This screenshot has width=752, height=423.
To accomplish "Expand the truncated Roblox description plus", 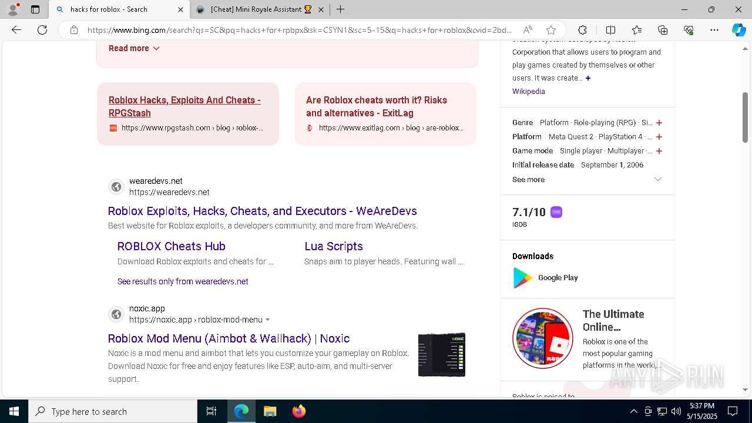I will [x=588, y=78].
